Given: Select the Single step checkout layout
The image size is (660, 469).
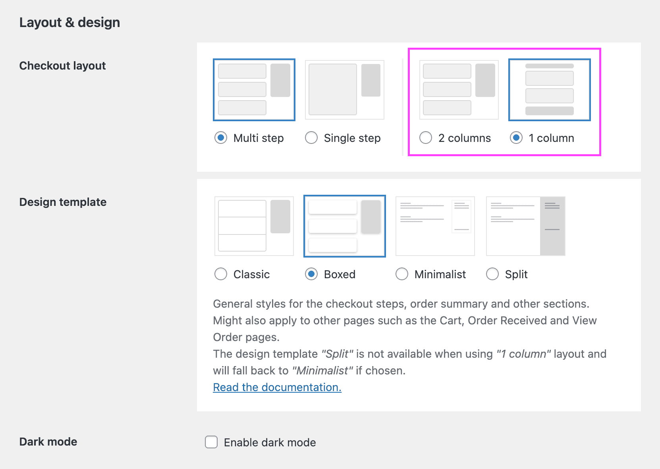Looking at the screenshot, I should click(311, 138).
